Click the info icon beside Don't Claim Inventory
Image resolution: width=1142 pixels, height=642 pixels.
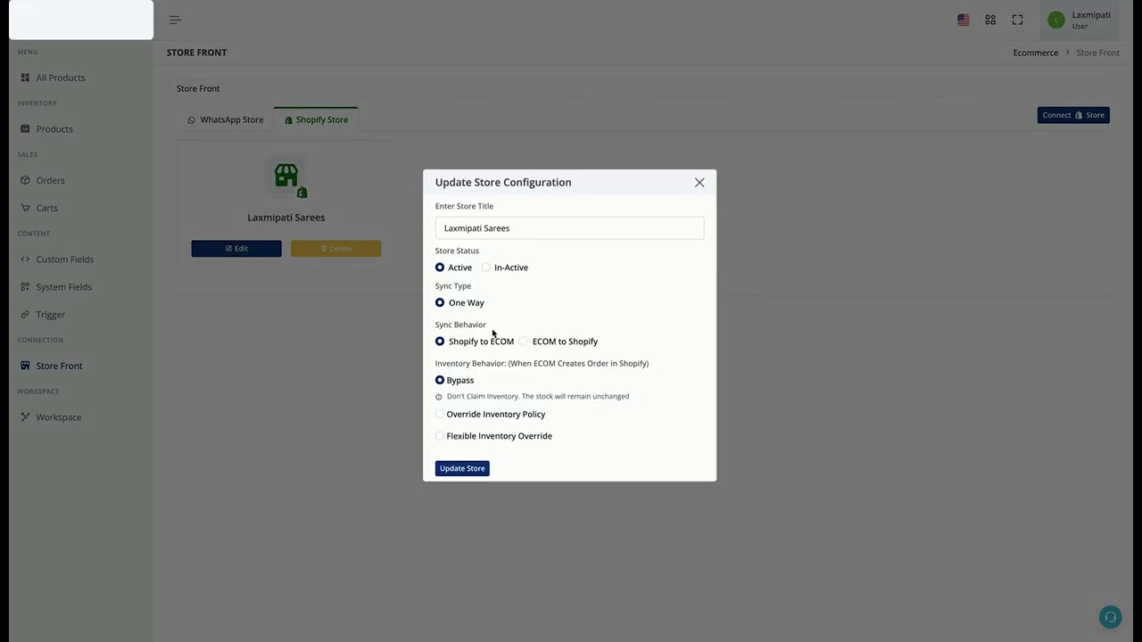click(x=439, y=397)
